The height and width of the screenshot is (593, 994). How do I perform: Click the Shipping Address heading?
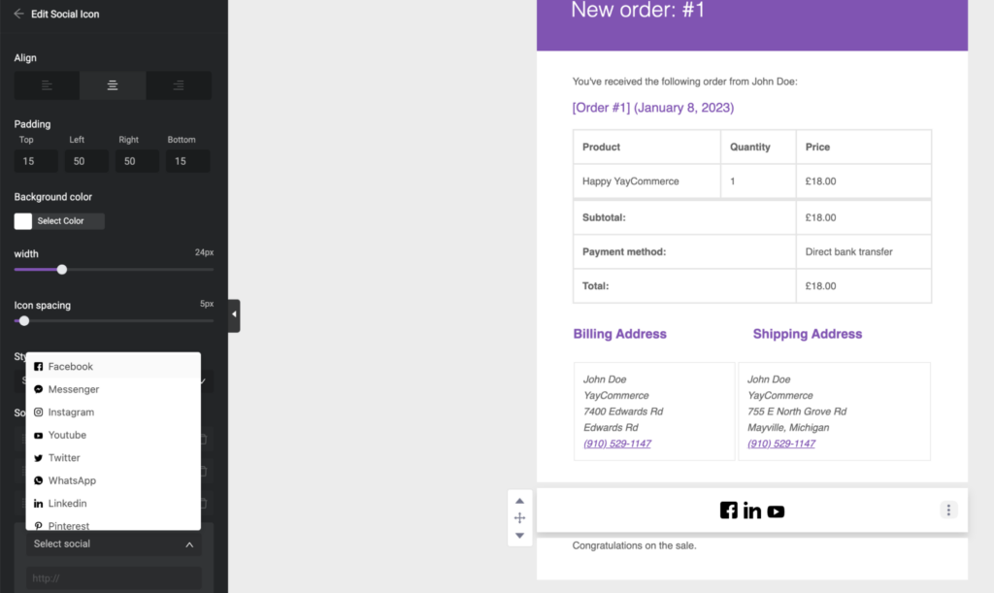pos(807,334)
